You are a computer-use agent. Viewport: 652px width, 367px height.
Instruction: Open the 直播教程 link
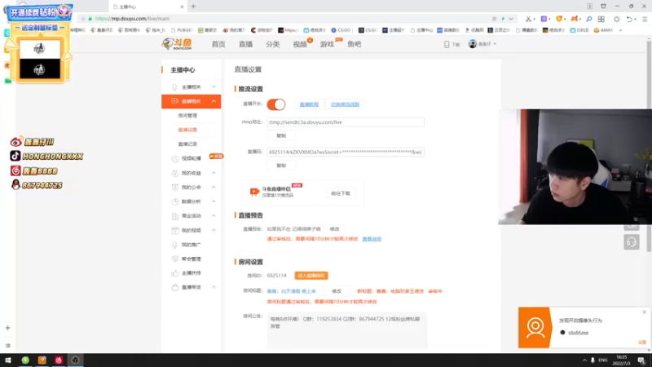[309, 104]
